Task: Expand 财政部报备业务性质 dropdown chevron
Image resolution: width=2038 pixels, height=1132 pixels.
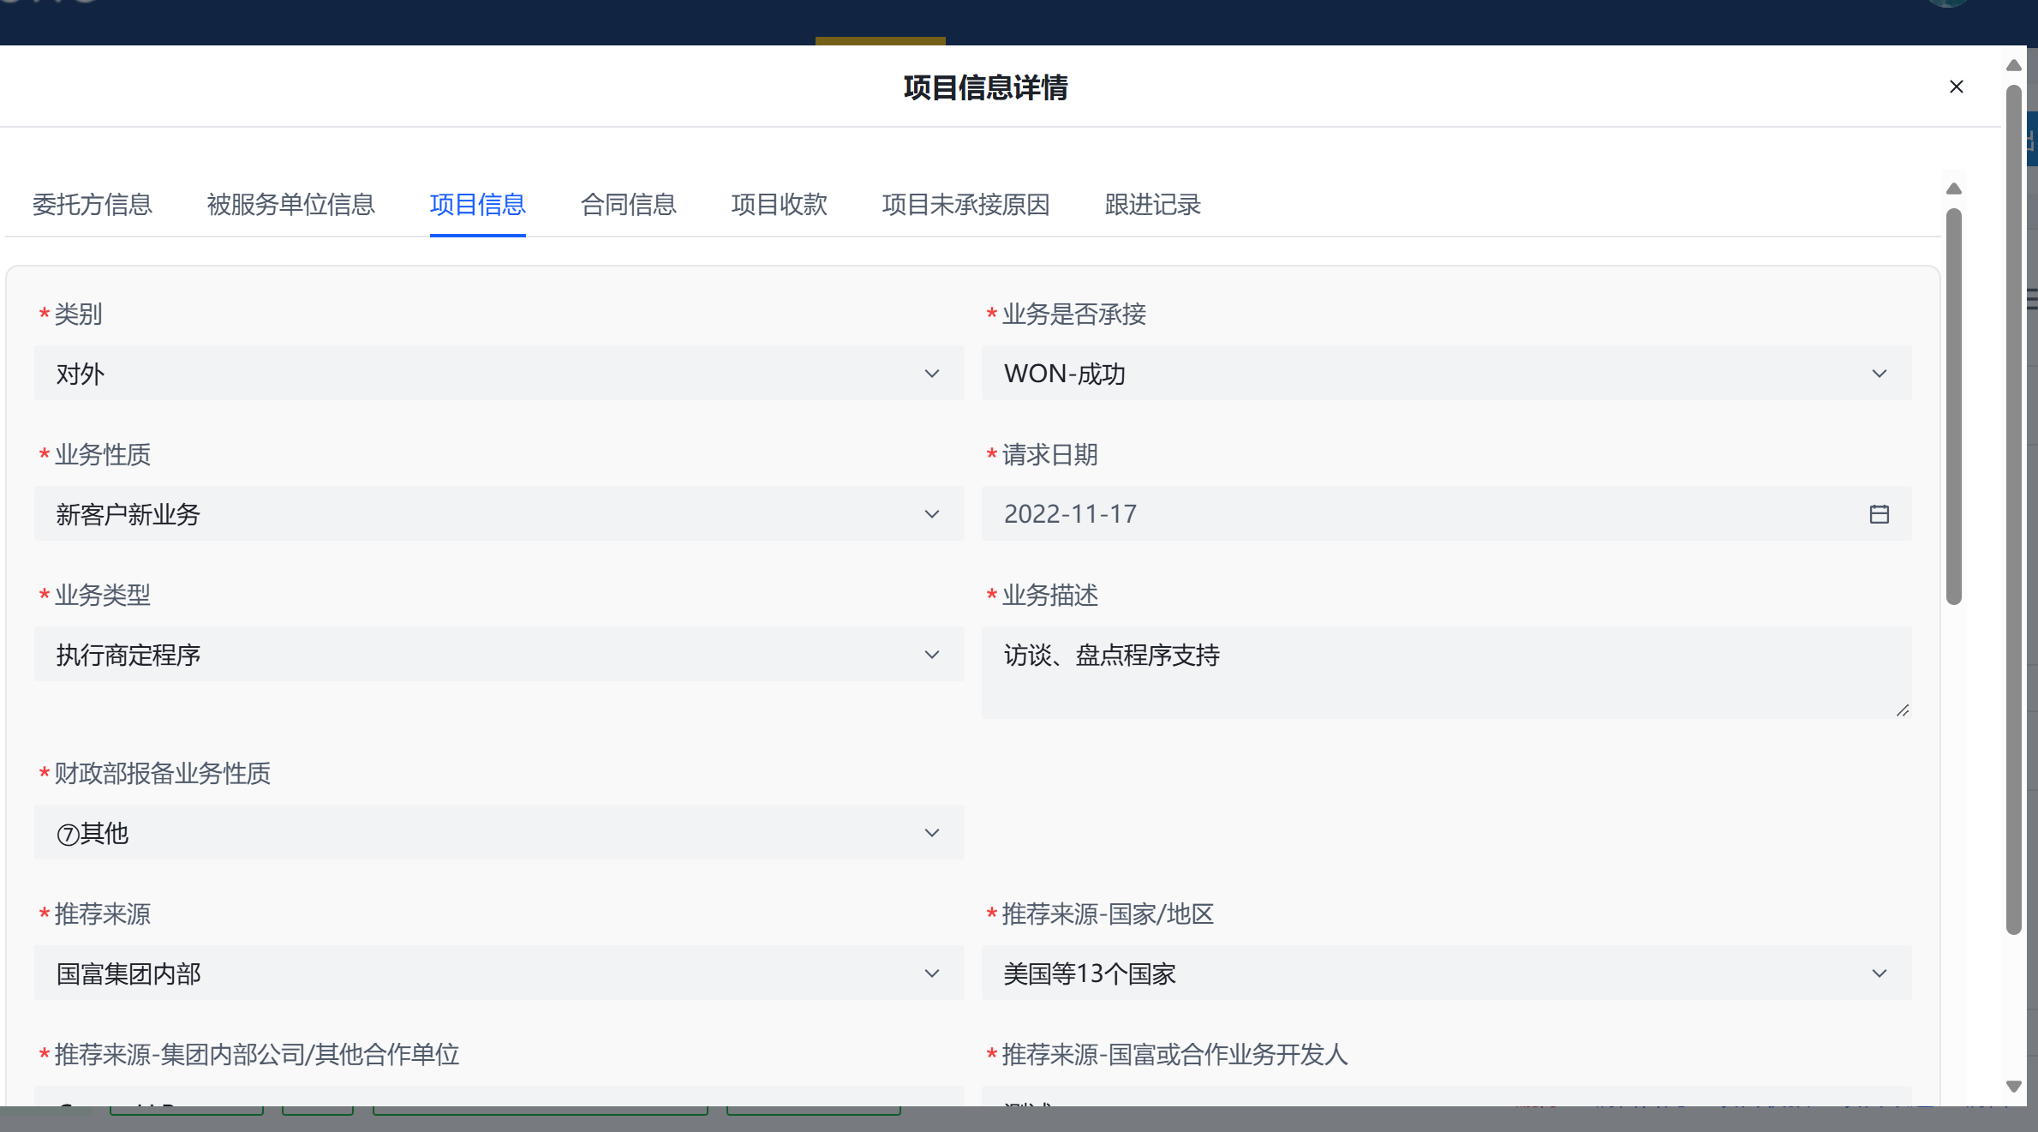Action: coord(932,833)
